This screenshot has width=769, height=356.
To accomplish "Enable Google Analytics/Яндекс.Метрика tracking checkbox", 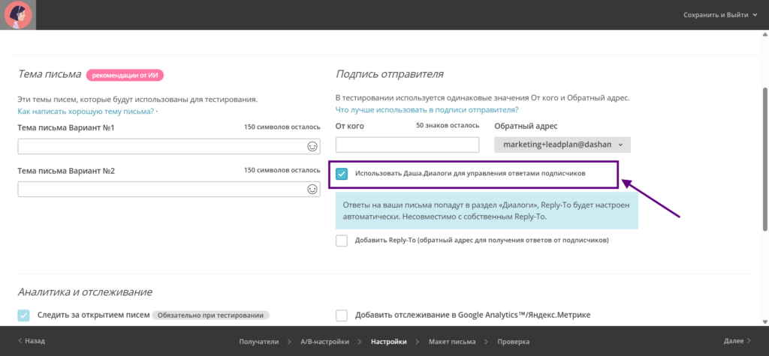I will (342, 315).
